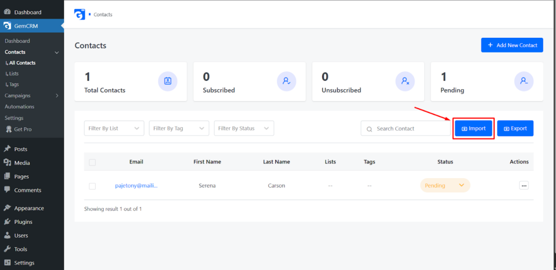Tick the checkbox for the pajetony contact row
Viewport: 556px width, 270px height.
pos(92,186)
